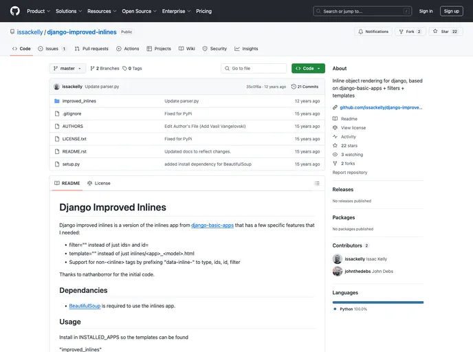Open the Resources dropdown

tap(102, 11)
